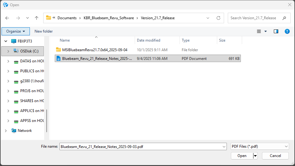Click the search magnifier icon
Image resolution: width=295 pixels, height=166 pixels.
(x=284, y=18)
